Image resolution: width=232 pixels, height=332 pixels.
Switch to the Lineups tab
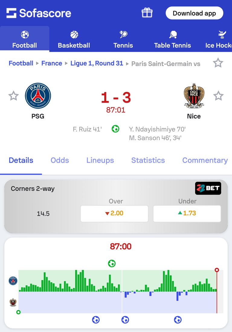coord(100,160)
